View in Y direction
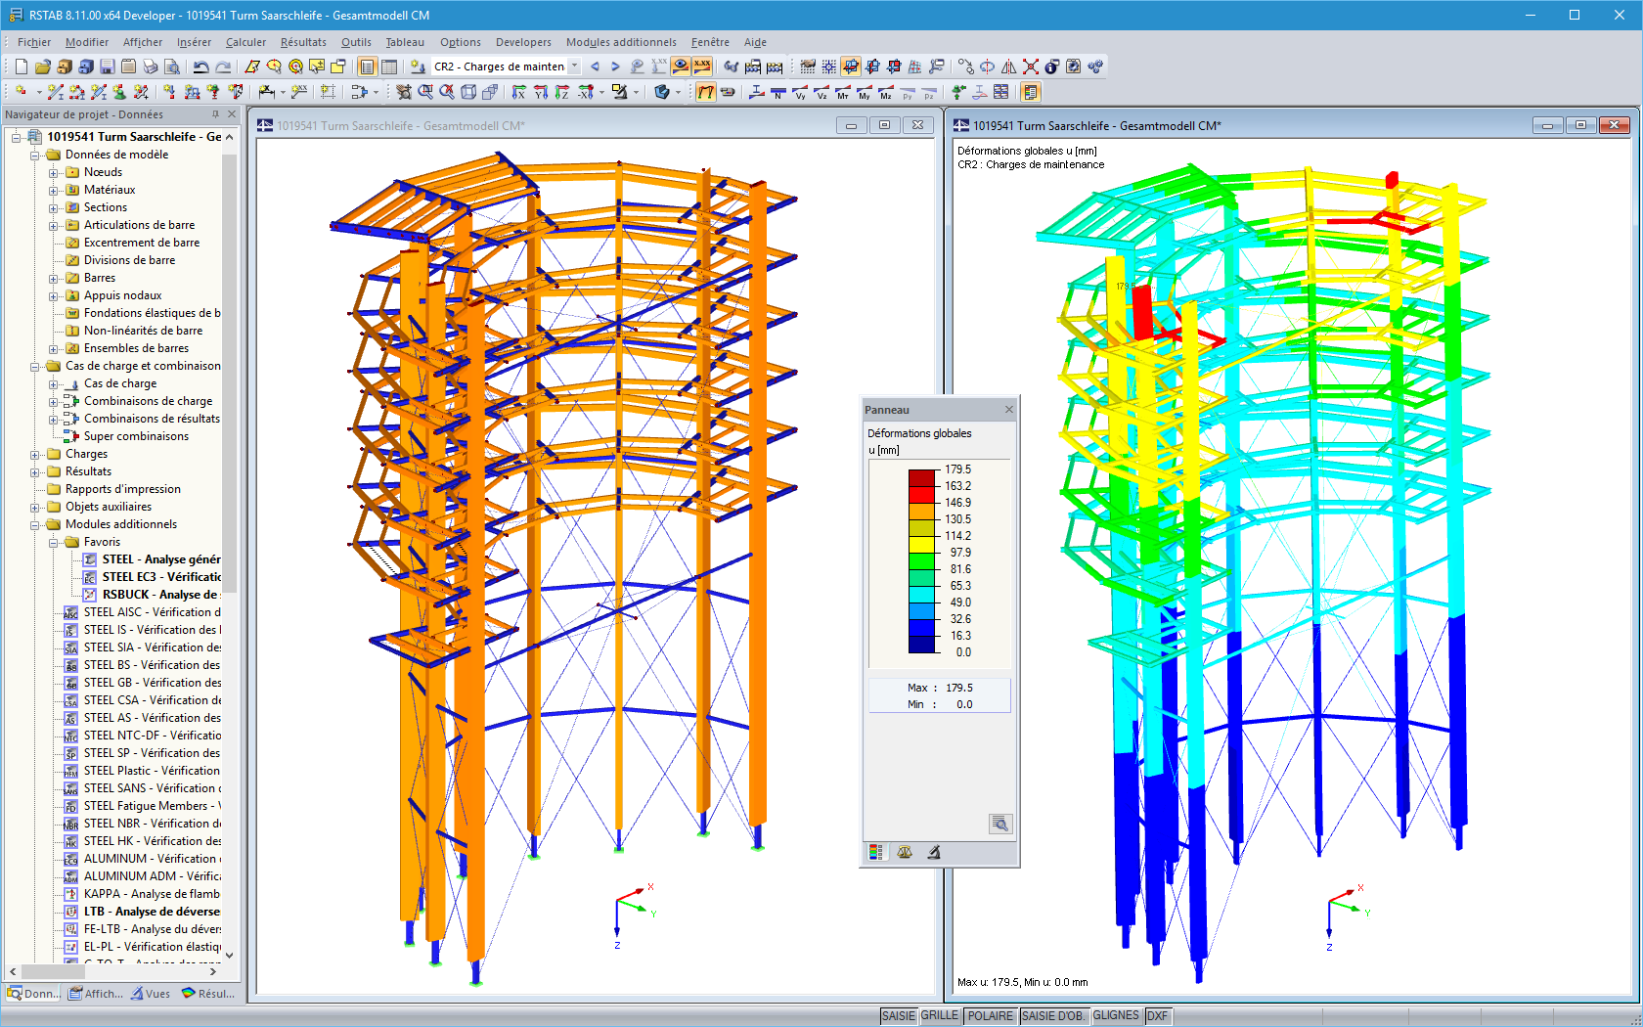This screenshot has height=1027, width=1643. pos(541,92)
